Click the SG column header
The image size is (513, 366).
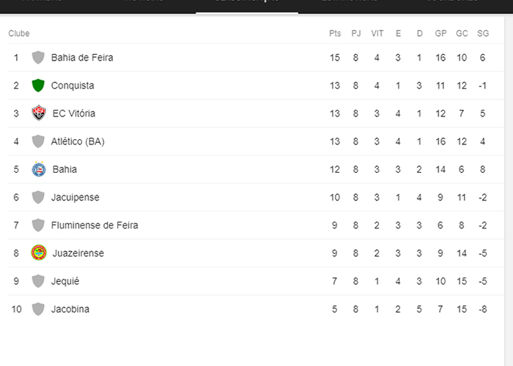pos(483,34)
